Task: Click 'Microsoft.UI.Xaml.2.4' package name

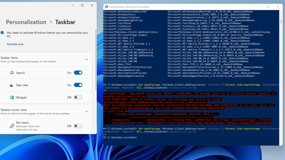Action: [119, 47]
